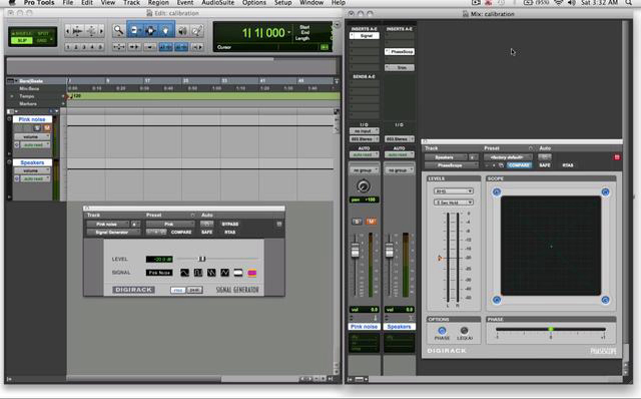Open volume view selector on Pink noise track
The width and height of the screenshot is (641, 399).
[32, 137]
